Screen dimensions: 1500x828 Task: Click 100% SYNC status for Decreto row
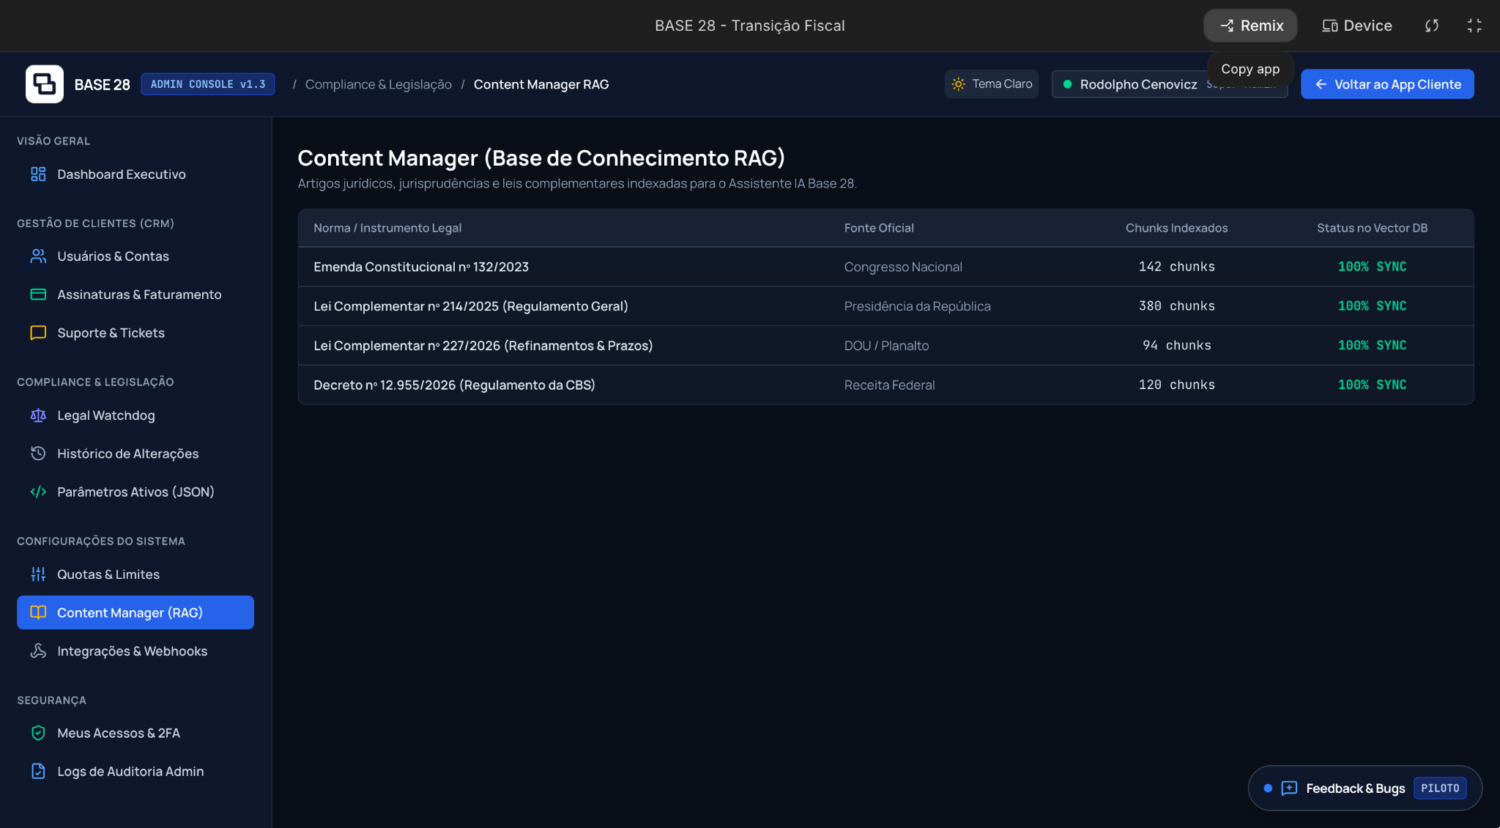point(1372,385)
